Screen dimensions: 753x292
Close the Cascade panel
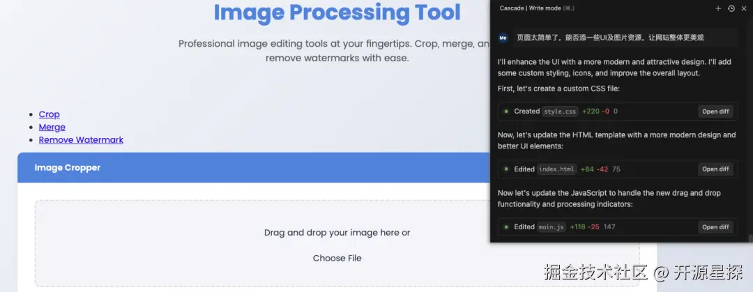click(x=743, y=8)
